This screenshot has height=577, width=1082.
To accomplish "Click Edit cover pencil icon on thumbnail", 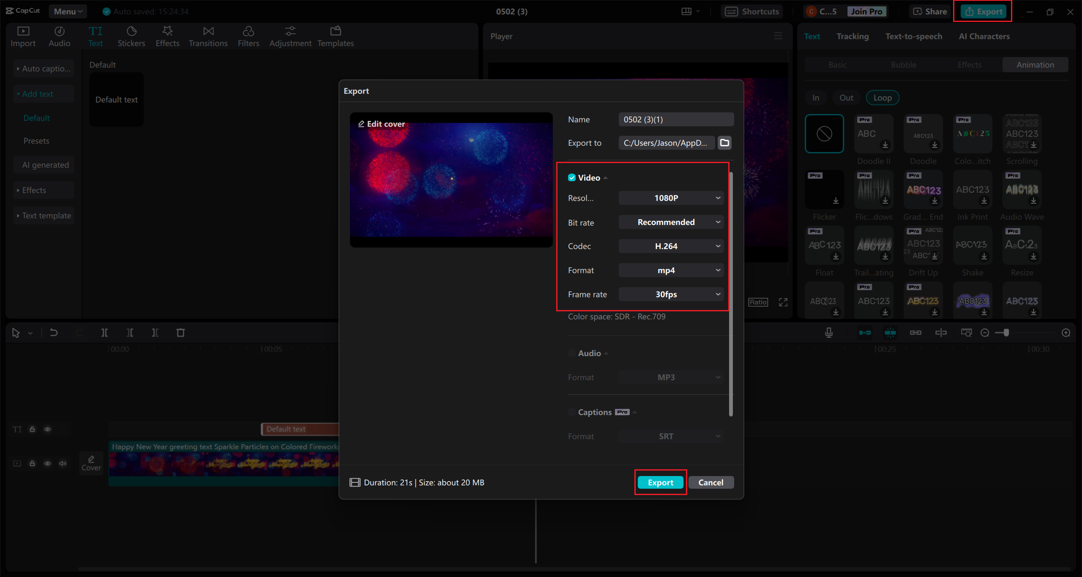I will [x=361, y=124].
